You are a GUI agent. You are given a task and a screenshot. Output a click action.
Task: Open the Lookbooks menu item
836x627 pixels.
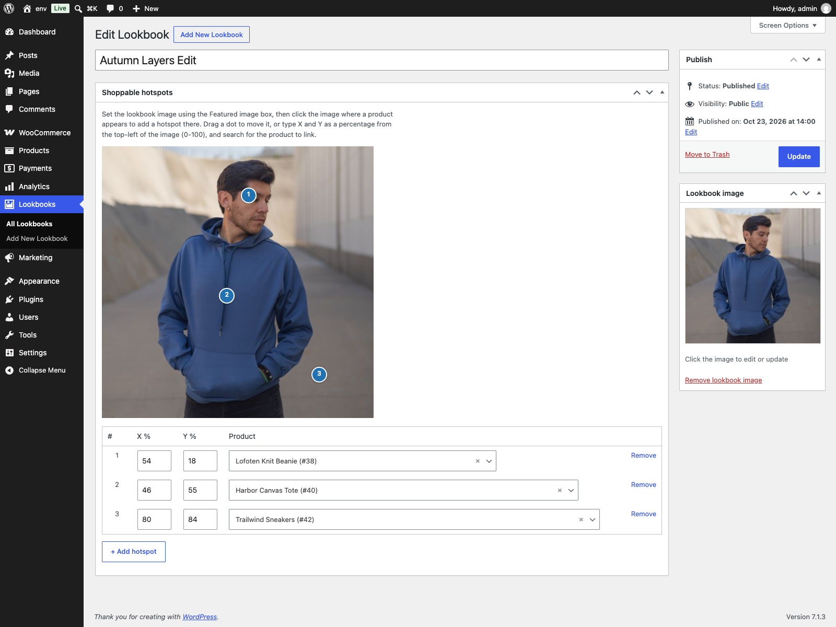(42, 204)
